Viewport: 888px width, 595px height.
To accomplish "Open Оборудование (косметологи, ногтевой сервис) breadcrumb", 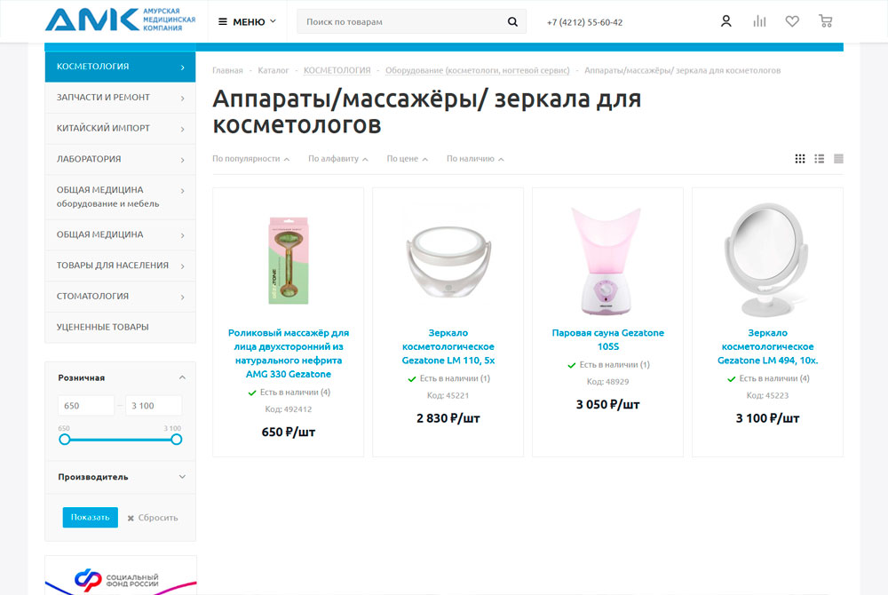I will [478, 71].
